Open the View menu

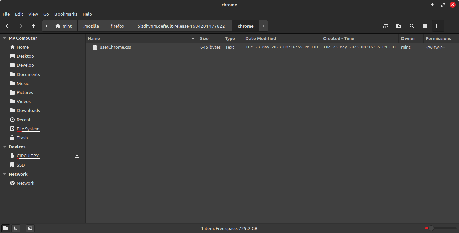click(x=33, y=14)
